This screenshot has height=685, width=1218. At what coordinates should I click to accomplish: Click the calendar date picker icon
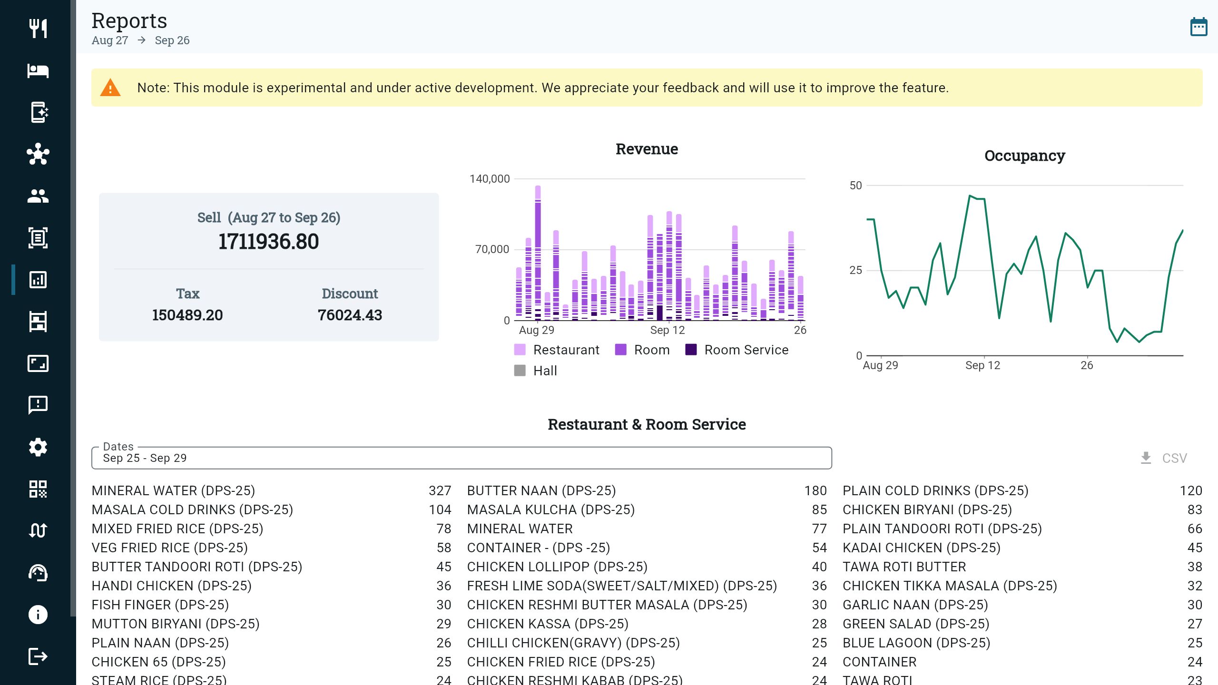pyautogui.click(x=1198, y=27)
